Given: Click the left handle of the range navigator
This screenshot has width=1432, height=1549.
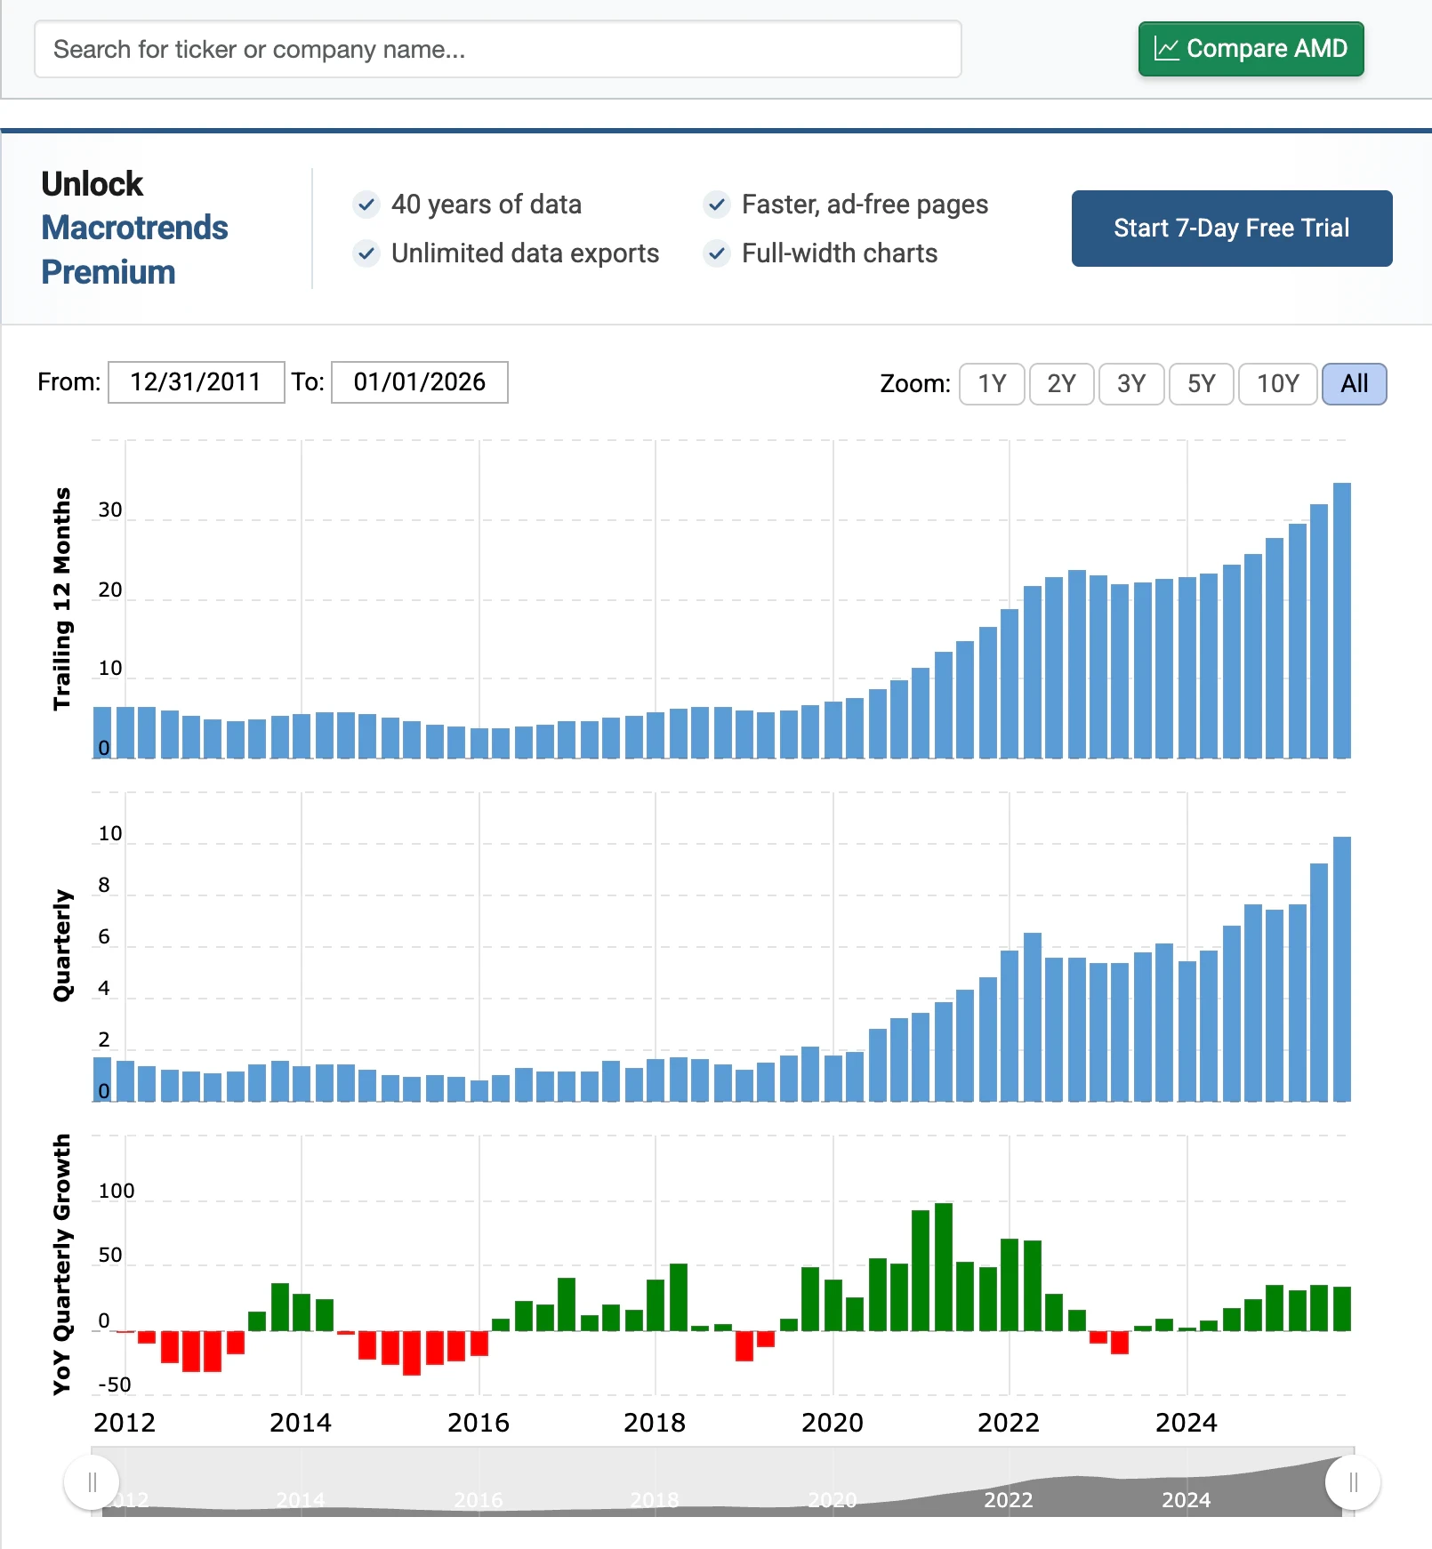Looking at the screenshot, I should (x=92, y=1482).
